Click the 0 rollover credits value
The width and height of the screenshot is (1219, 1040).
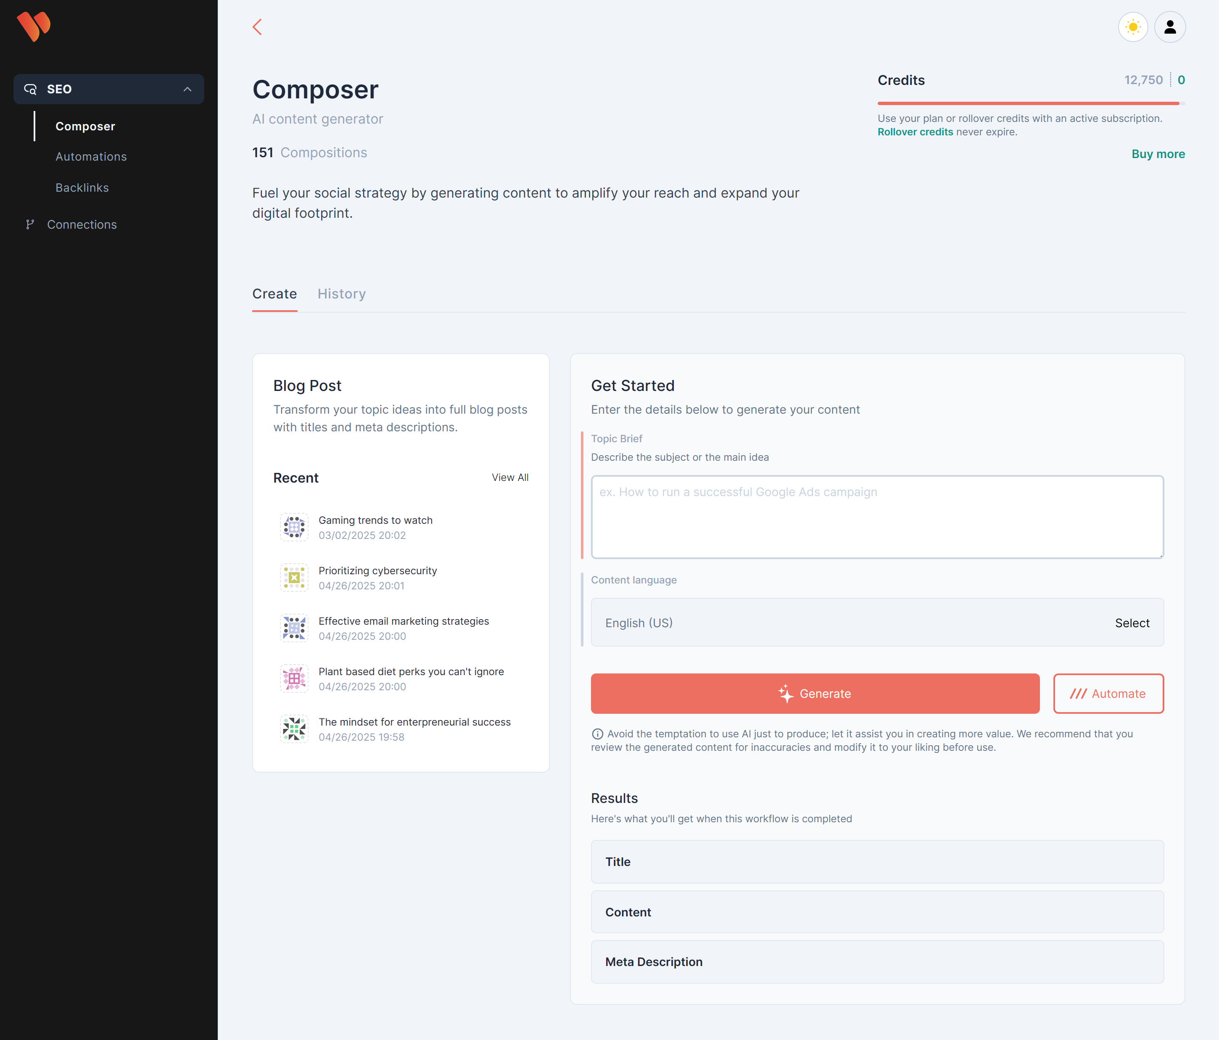point(1181,80)
